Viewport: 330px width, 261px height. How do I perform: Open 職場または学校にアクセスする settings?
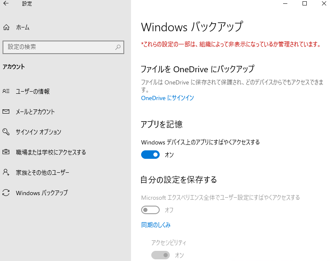[x=51, y=152]
